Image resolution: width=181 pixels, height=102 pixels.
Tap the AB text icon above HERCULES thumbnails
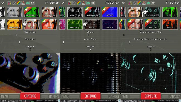[32, 3]
